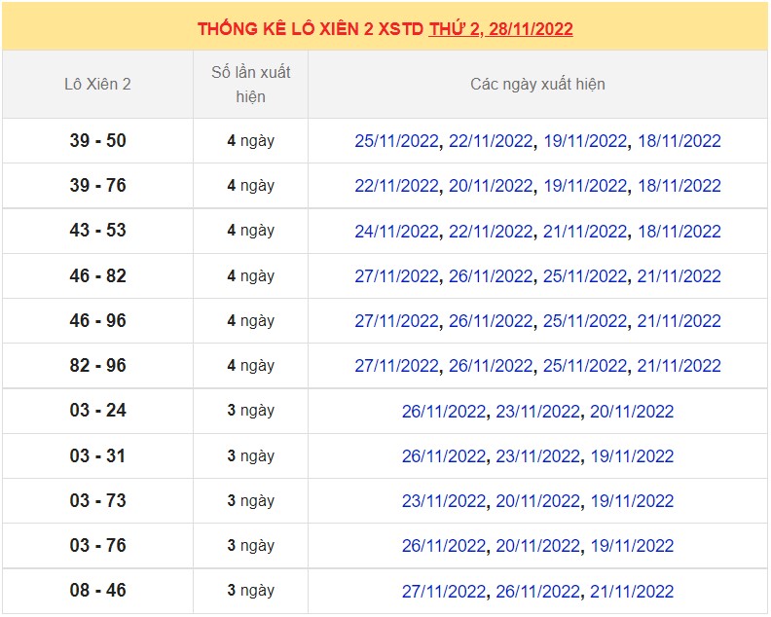Screen dimensions: 771x617
Task: Open 22/11/2022 link in the 39 - 50 row
Action: click(491, 141)
